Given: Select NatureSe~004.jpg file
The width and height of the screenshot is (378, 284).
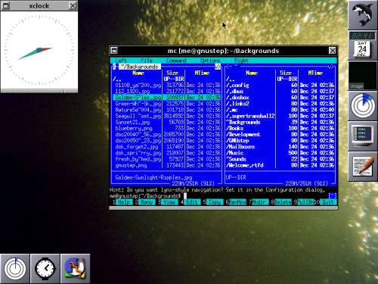Looking at the screenshot, I should point(166,110).
